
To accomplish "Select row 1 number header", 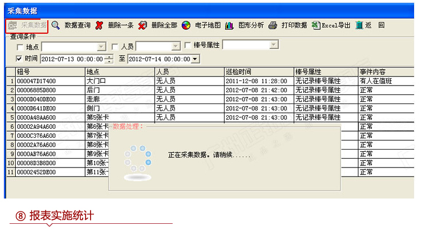I will click(11, 81).
